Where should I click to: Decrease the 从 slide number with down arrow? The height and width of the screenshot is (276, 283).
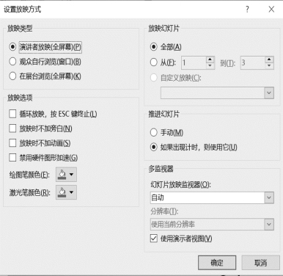coord(210,66)
